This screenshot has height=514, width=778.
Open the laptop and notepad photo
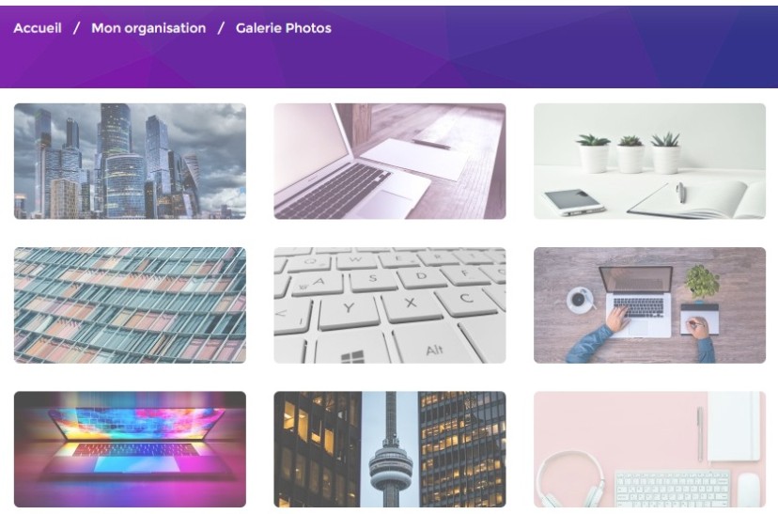point(390,162)
